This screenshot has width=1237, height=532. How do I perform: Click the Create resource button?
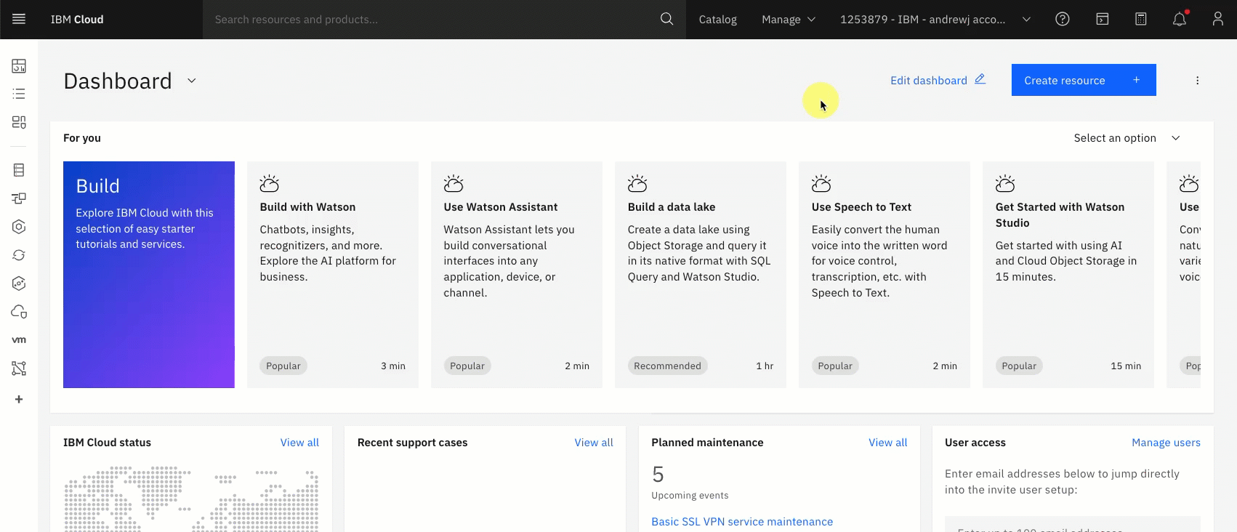pos(1084,80)
